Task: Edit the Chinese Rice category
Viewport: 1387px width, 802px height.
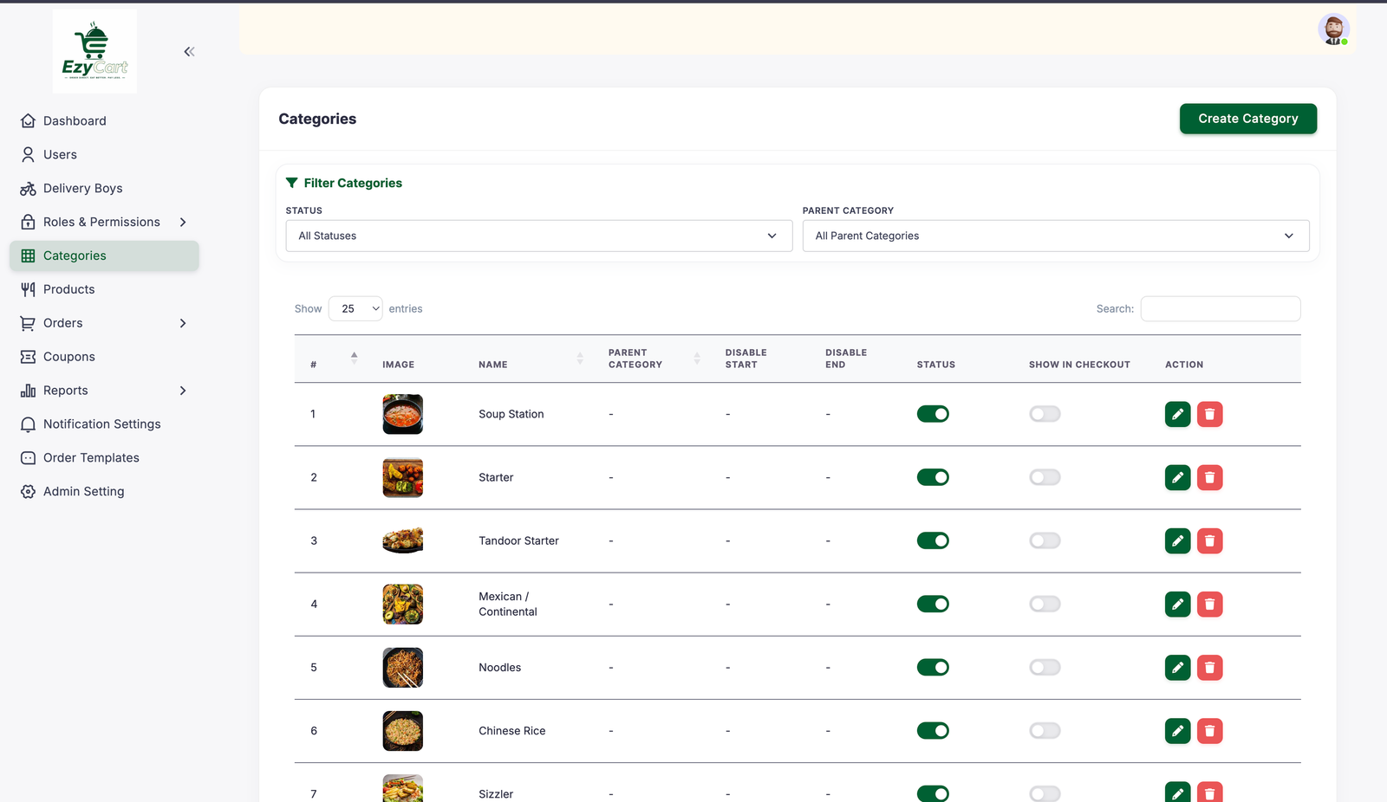Action: pos(1177,731)
